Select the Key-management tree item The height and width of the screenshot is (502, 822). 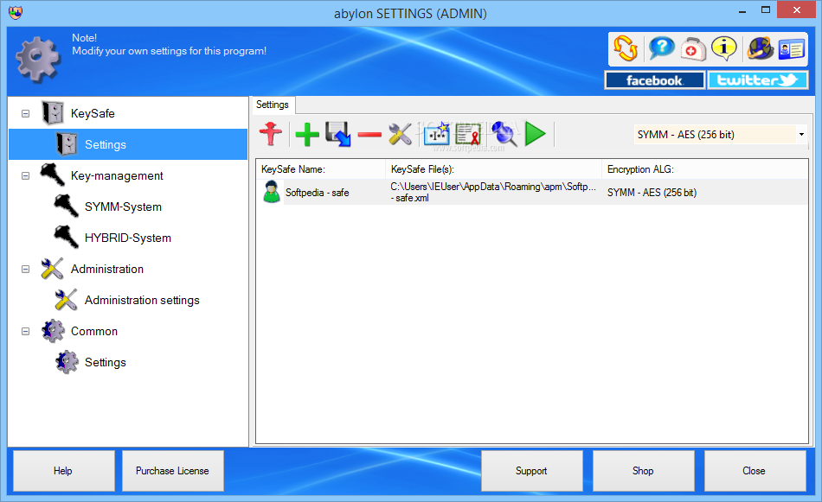117,176
